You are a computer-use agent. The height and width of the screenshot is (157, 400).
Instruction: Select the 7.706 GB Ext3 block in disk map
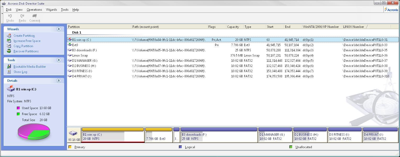click(159, 135)
